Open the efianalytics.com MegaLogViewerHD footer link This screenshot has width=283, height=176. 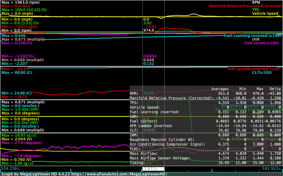pos(126,174)
